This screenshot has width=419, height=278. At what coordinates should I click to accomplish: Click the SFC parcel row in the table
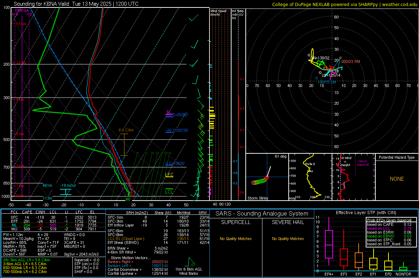(x=54, y=217)
